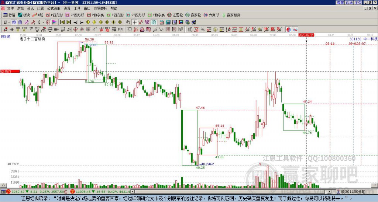
Task: Click the 主页 homepage button
Action: coord(358,3)
